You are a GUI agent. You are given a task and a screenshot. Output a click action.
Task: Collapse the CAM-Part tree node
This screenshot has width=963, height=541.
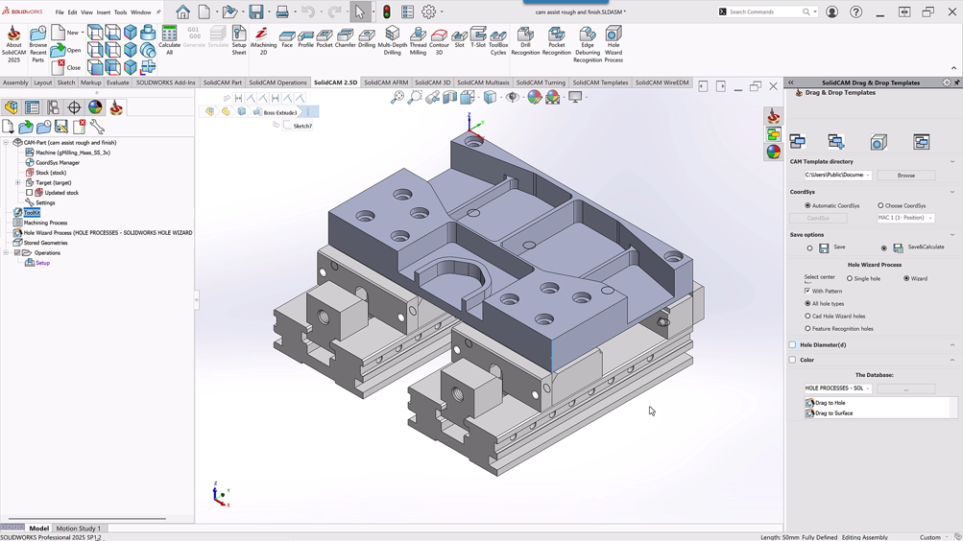pos(6,142)
